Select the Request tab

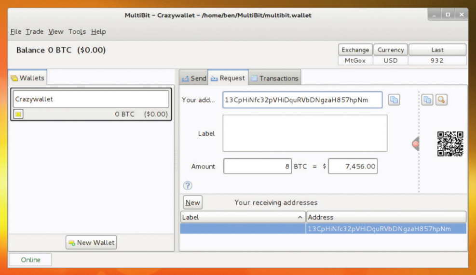click(228, 78)
